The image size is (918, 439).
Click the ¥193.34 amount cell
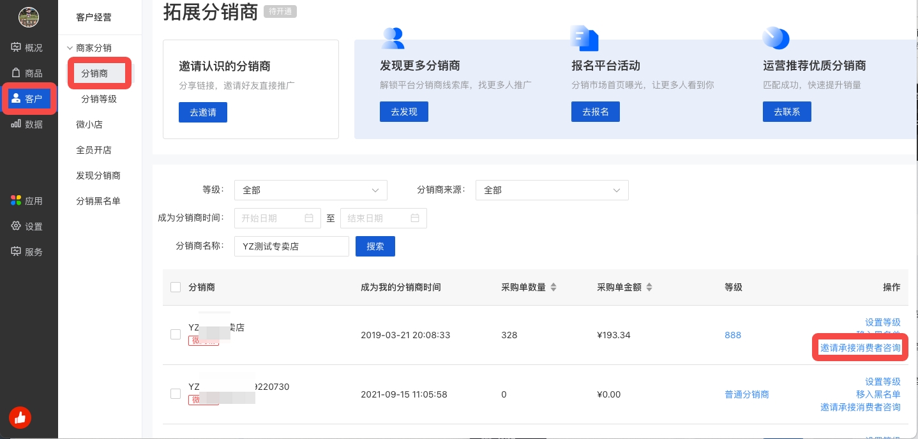[x=613, y=335]
